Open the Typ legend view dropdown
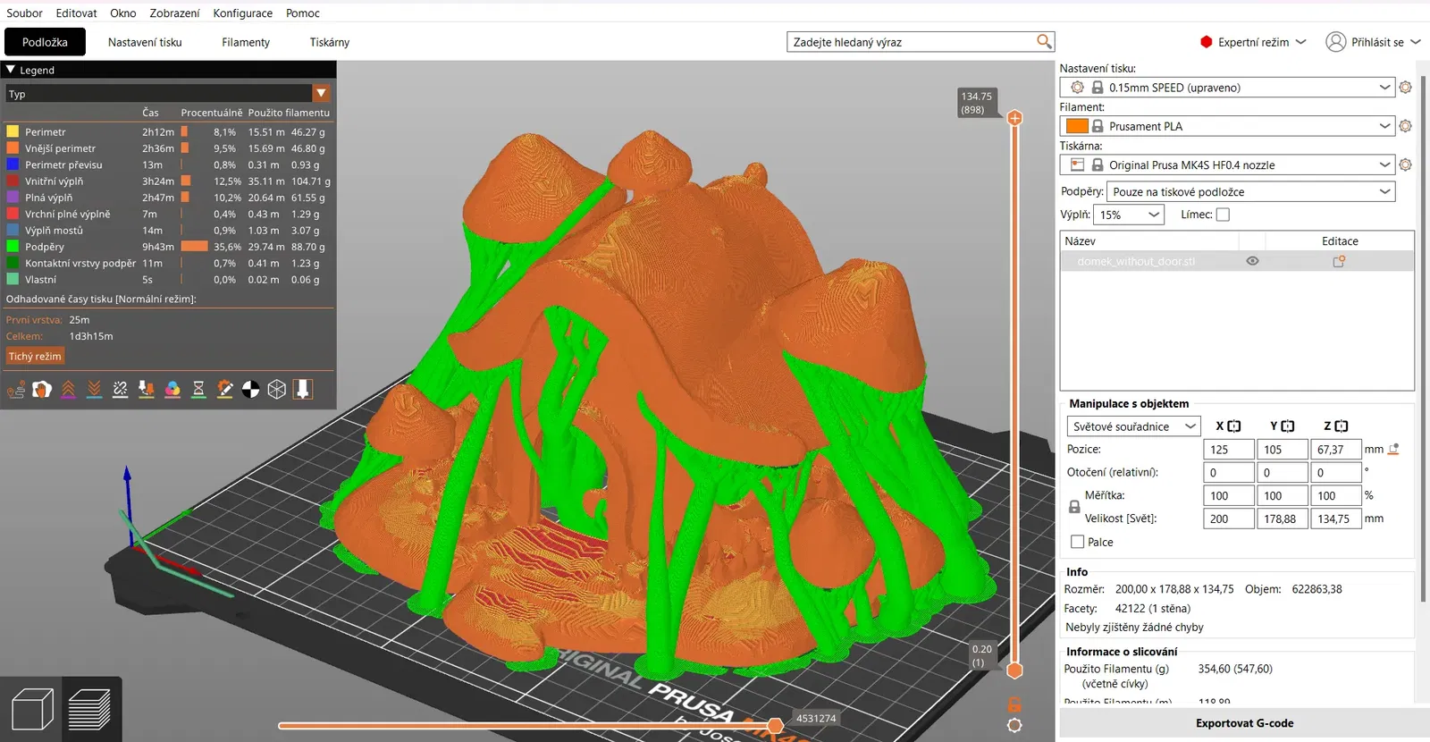 coord(321,94)
